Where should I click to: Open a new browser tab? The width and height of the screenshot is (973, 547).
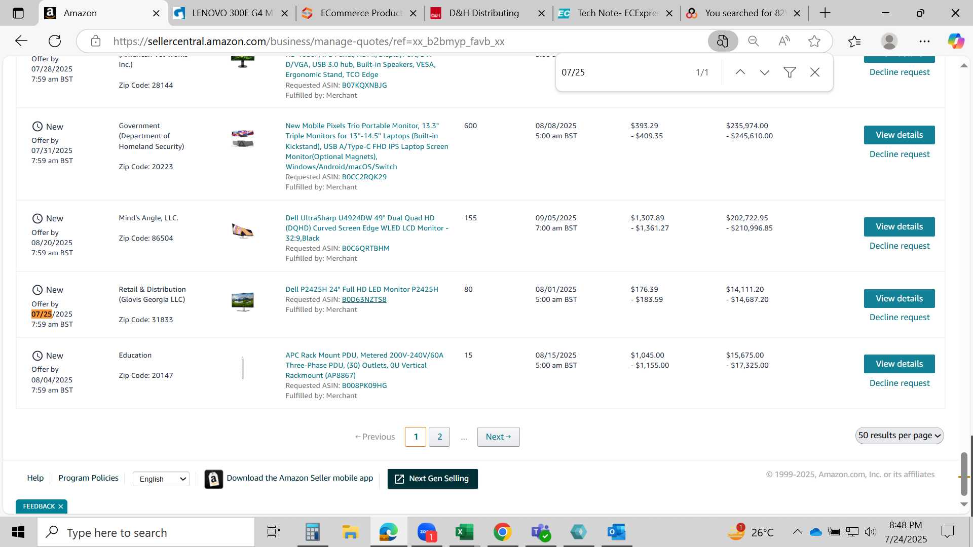point(825,13)
